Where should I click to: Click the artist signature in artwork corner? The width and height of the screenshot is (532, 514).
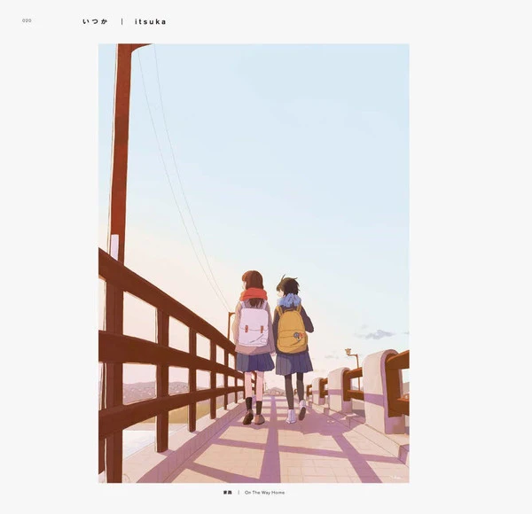(x=396, y=478)
